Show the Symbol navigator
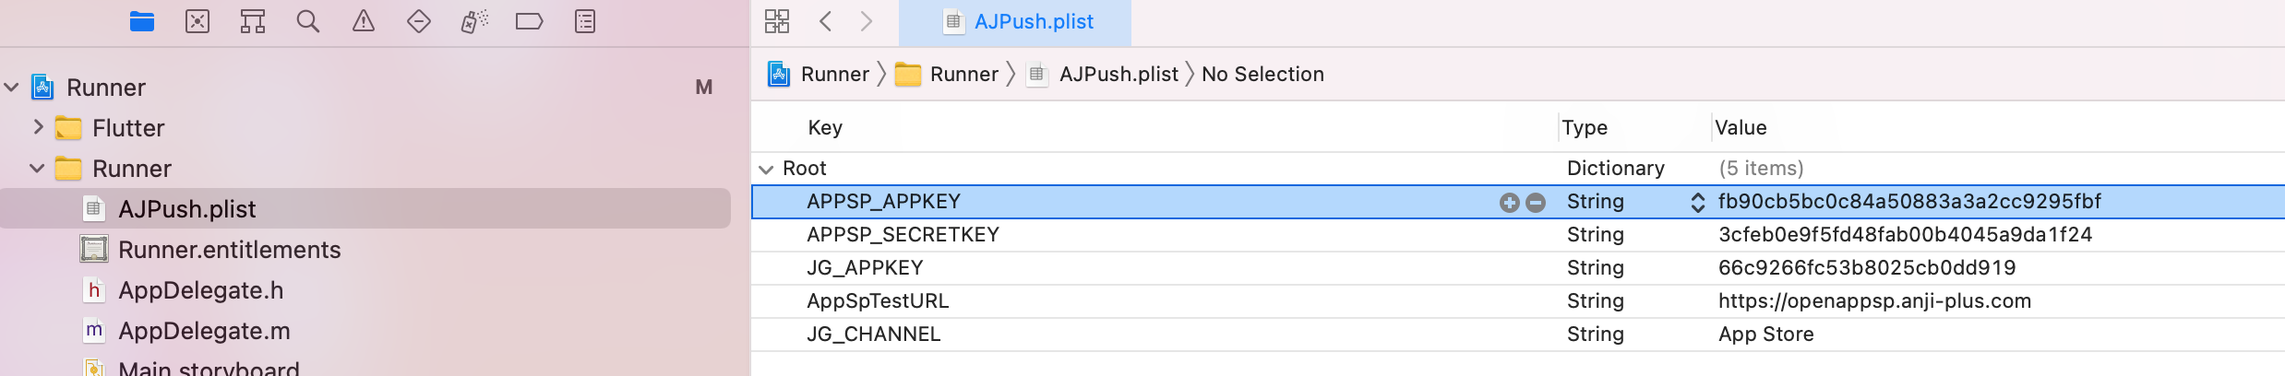This screenshot has height=376, width=2285. 253,21
